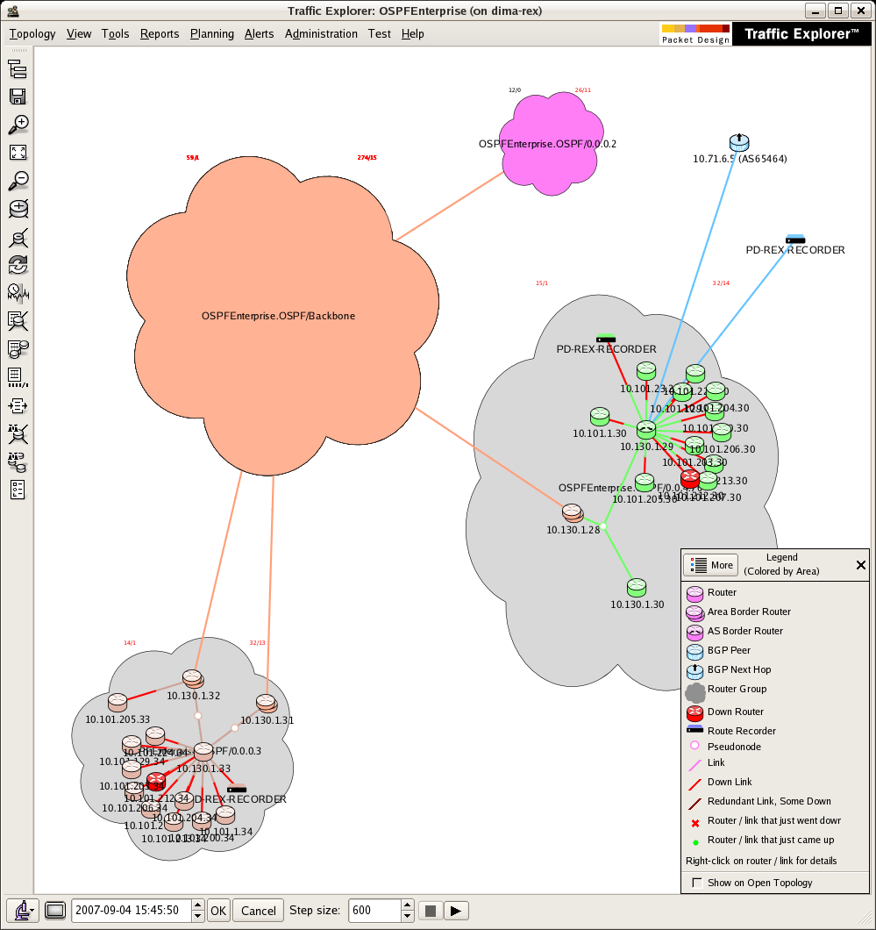Click the More button in Legend
The height and width of the screenshot is (930, 876).
711,565
